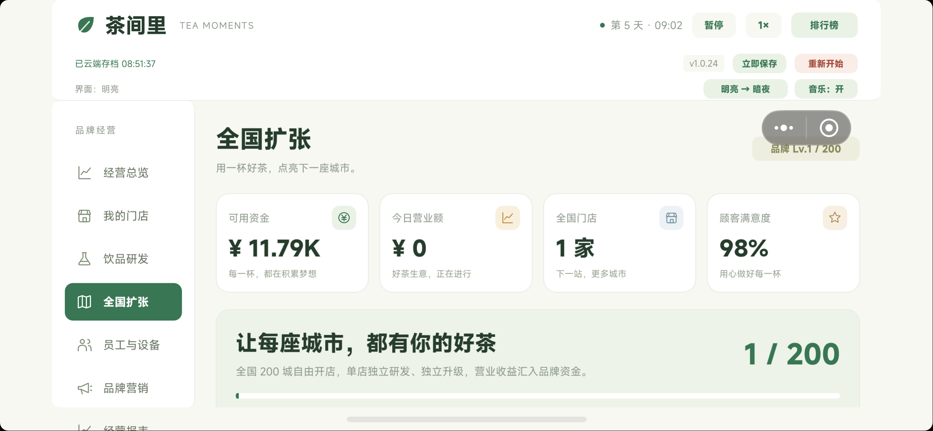Click the 1 / 200 city counter
The height and width of the screenshot is (431, 933).
pos(792,354)
